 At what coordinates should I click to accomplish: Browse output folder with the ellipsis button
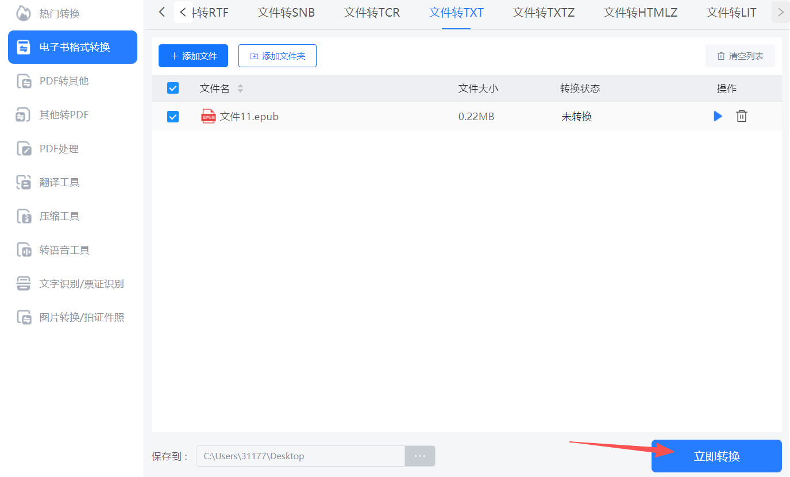420,456
